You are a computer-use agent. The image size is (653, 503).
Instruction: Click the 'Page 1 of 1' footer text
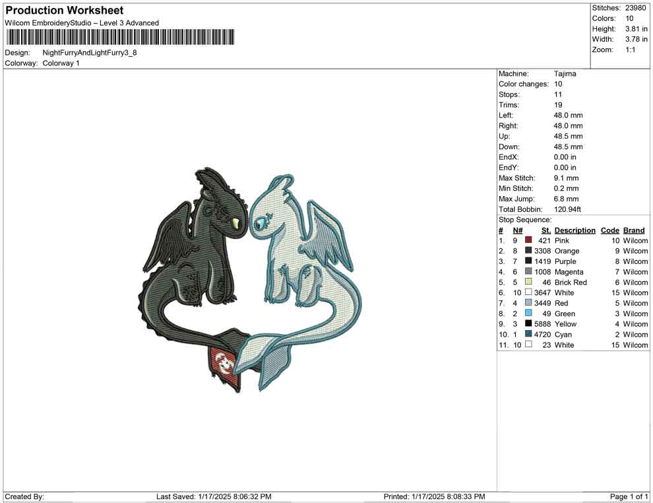(629, 496)
